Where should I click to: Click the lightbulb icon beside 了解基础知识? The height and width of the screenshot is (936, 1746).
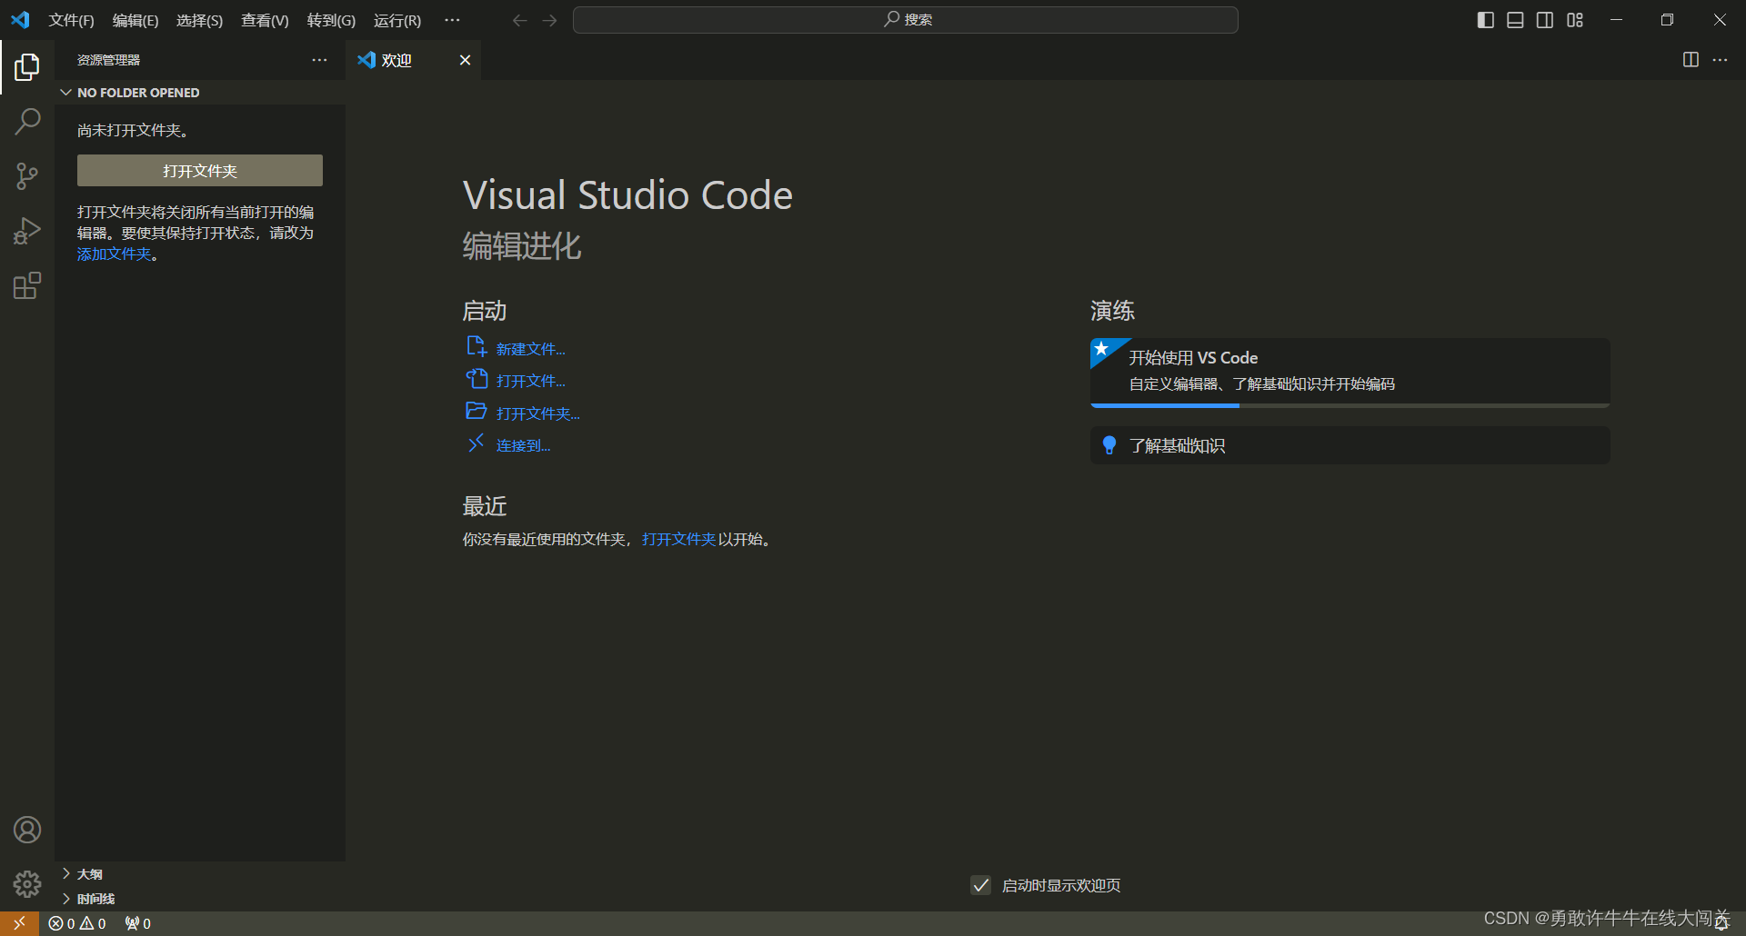(1109, 445)
